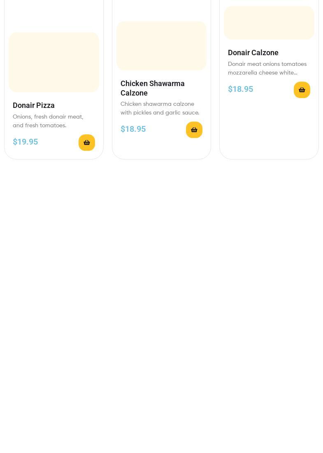Open the Donair Pizza title
323x453 pixels.
click(33, 105)
